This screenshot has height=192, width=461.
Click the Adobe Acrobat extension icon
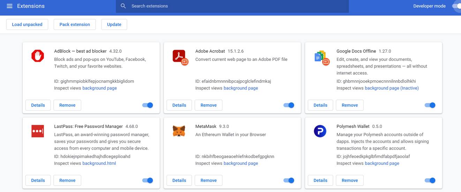click(180, 57)
